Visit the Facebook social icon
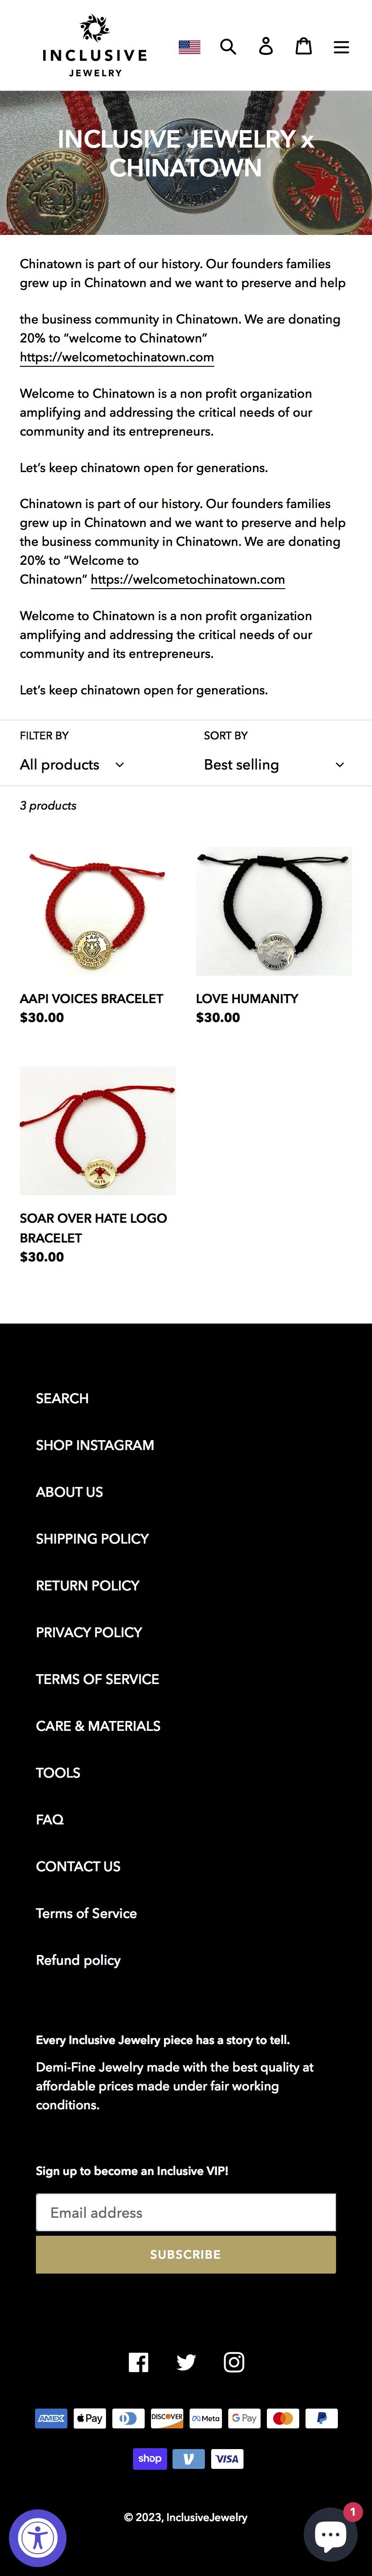The width and height of the screenshot is (372, 2576). click(x=139, y=2362)
